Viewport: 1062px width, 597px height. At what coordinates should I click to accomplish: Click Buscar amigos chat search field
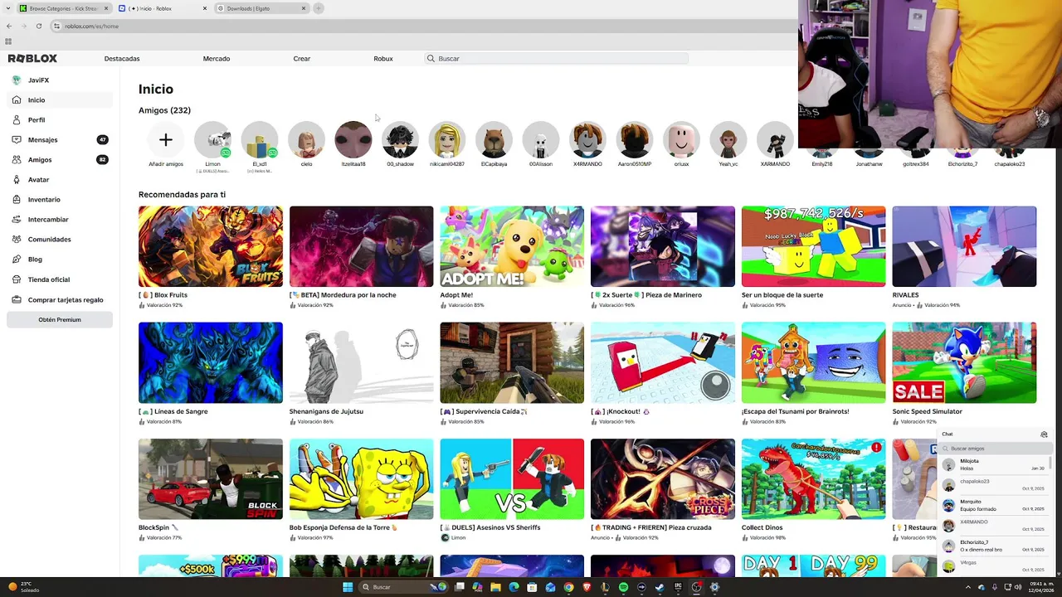994,449
